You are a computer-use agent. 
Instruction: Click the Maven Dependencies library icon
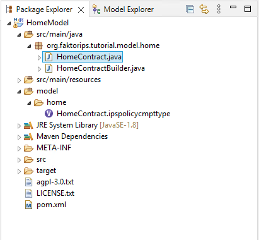pyautogui.click(x=28, y=136)
